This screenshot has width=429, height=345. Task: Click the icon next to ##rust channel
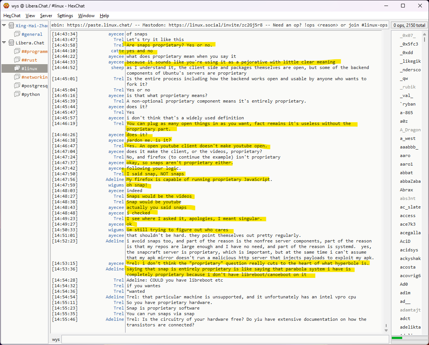(17, 60)
